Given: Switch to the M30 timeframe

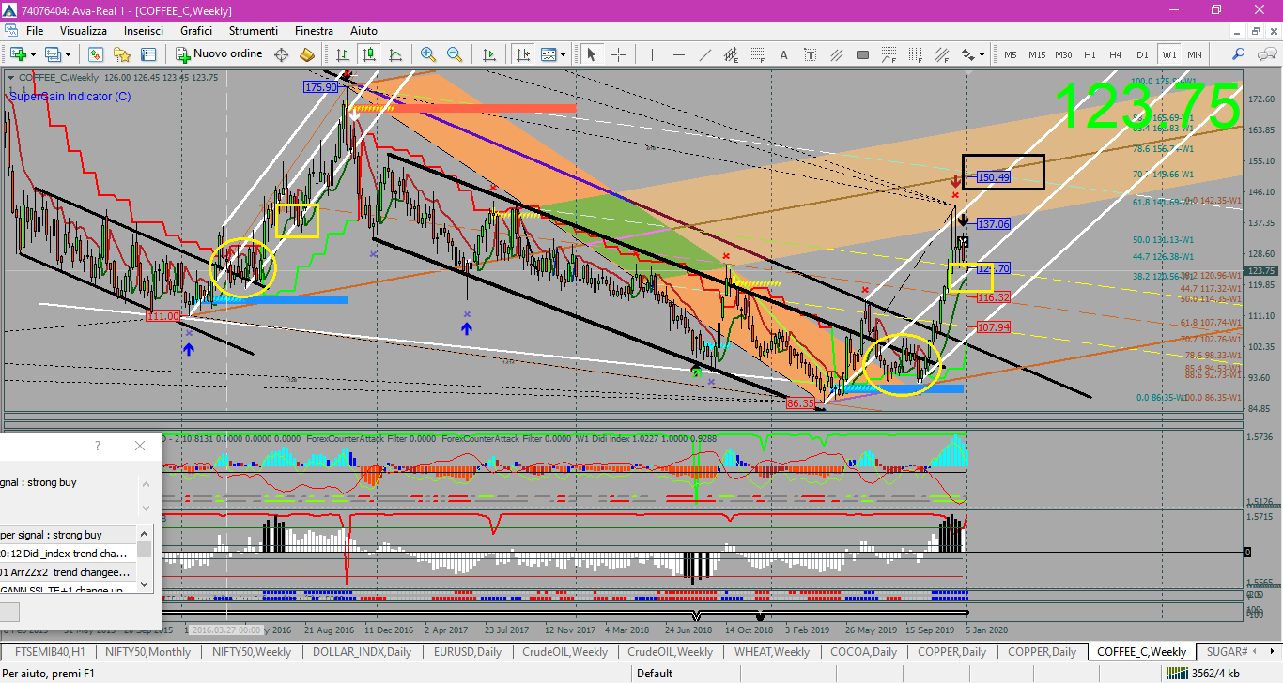Looking at the screenshot, I should pos(1063,54).
